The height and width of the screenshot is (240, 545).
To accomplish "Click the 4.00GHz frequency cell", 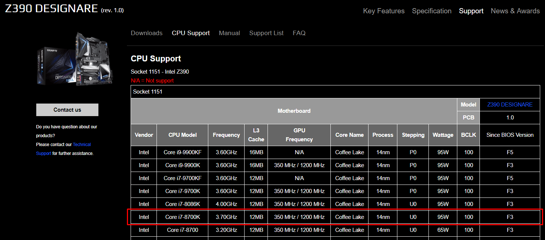I will coord(226,204).
